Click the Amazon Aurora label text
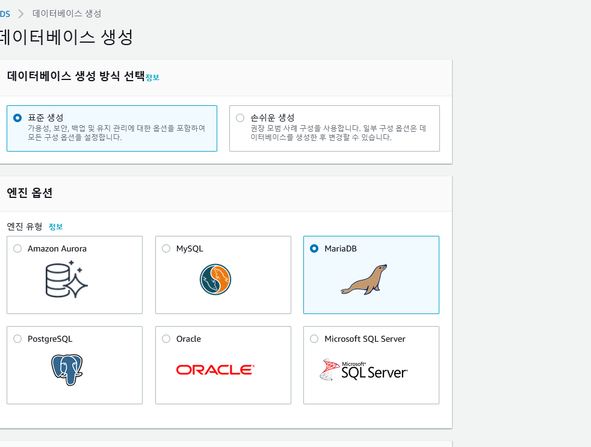The width and height of the screenshot is (591, 447). 57,248
